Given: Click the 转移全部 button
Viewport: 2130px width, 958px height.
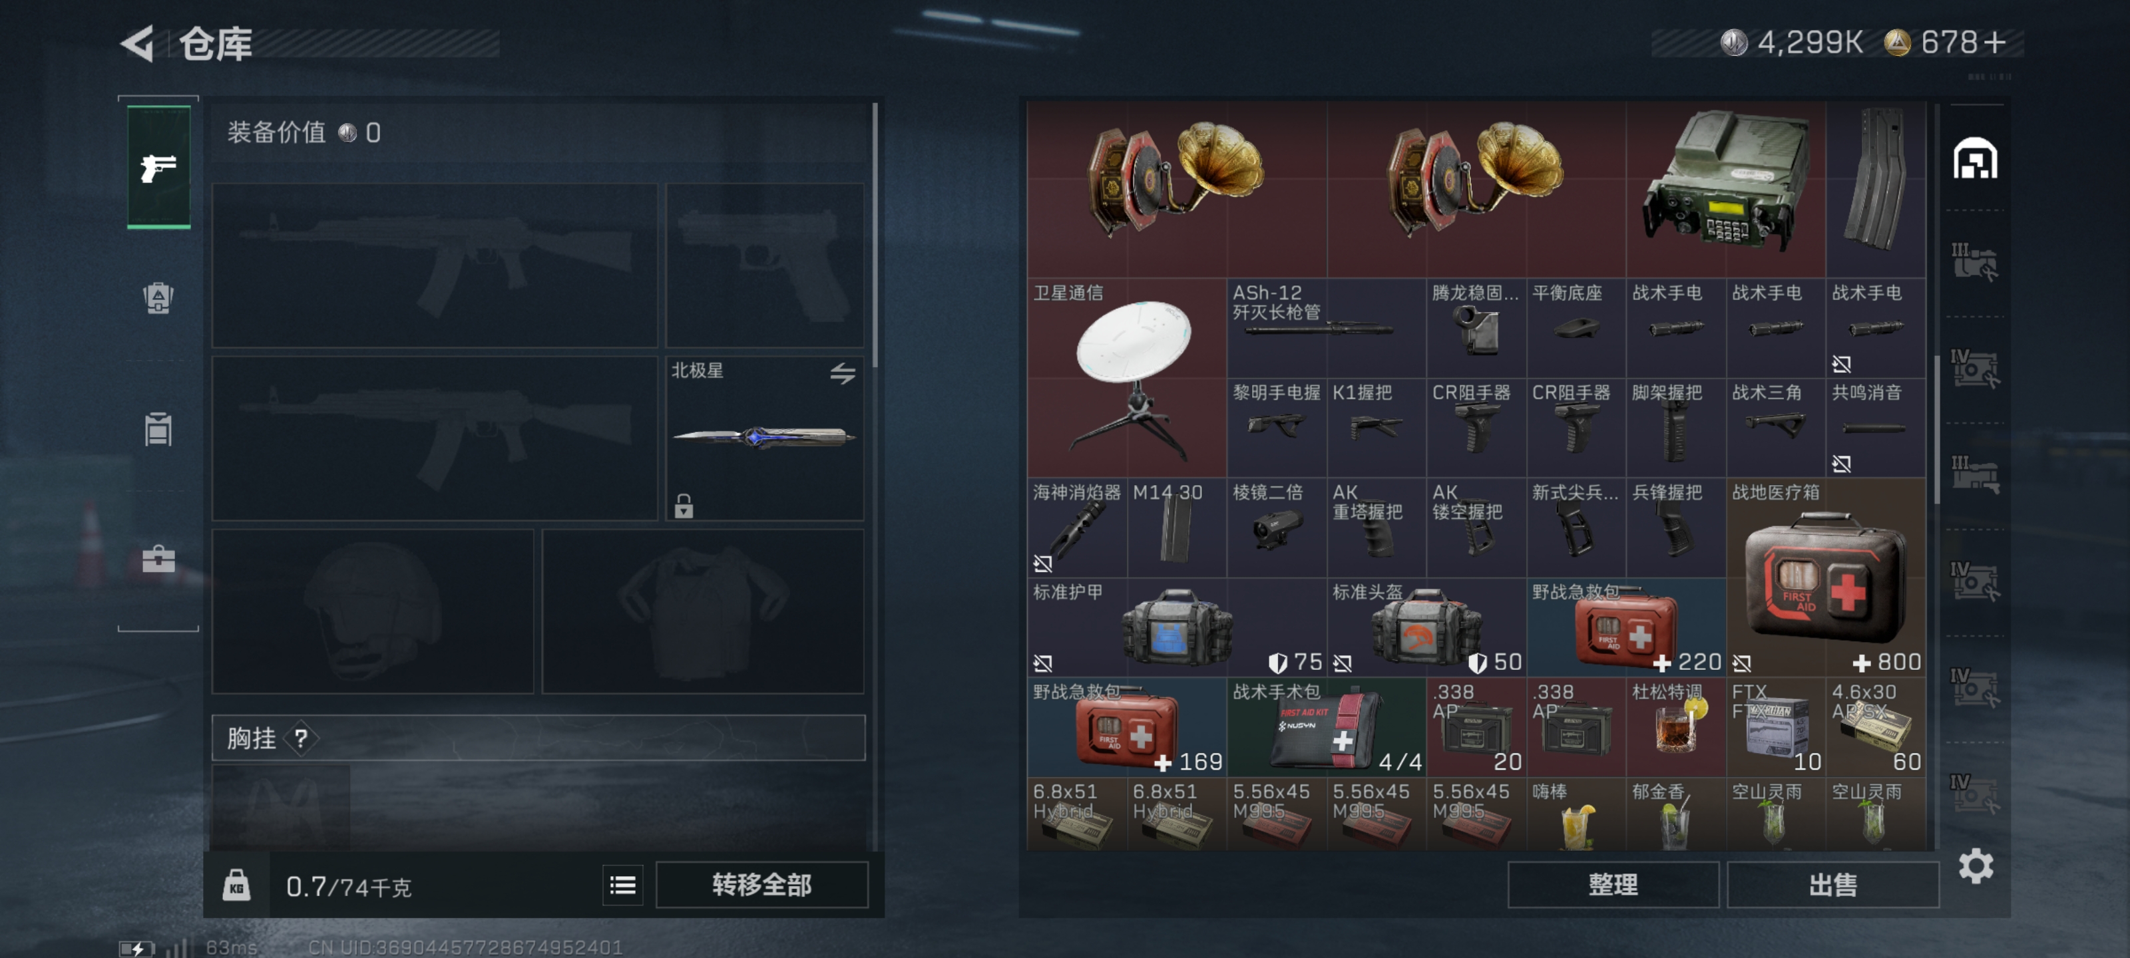Looking at the screenshot, I should point(761,885).
